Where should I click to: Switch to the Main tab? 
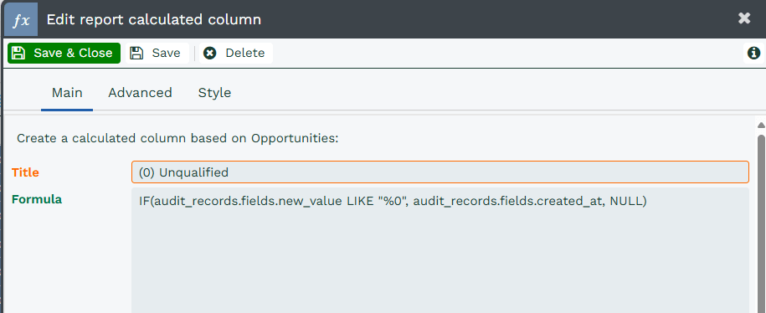click(67, 93)
